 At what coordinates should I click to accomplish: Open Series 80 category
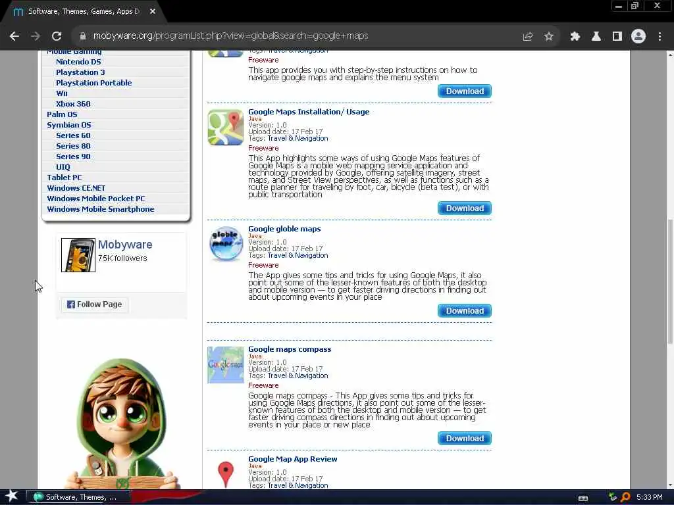73,146
